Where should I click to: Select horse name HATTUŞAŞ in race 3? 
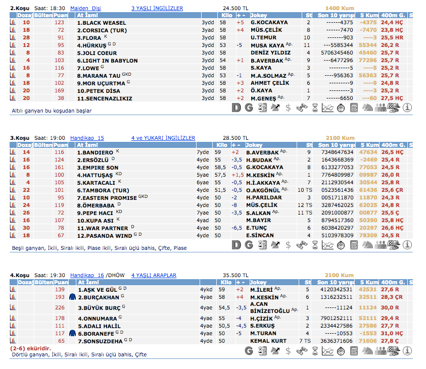tap(95, 175)
